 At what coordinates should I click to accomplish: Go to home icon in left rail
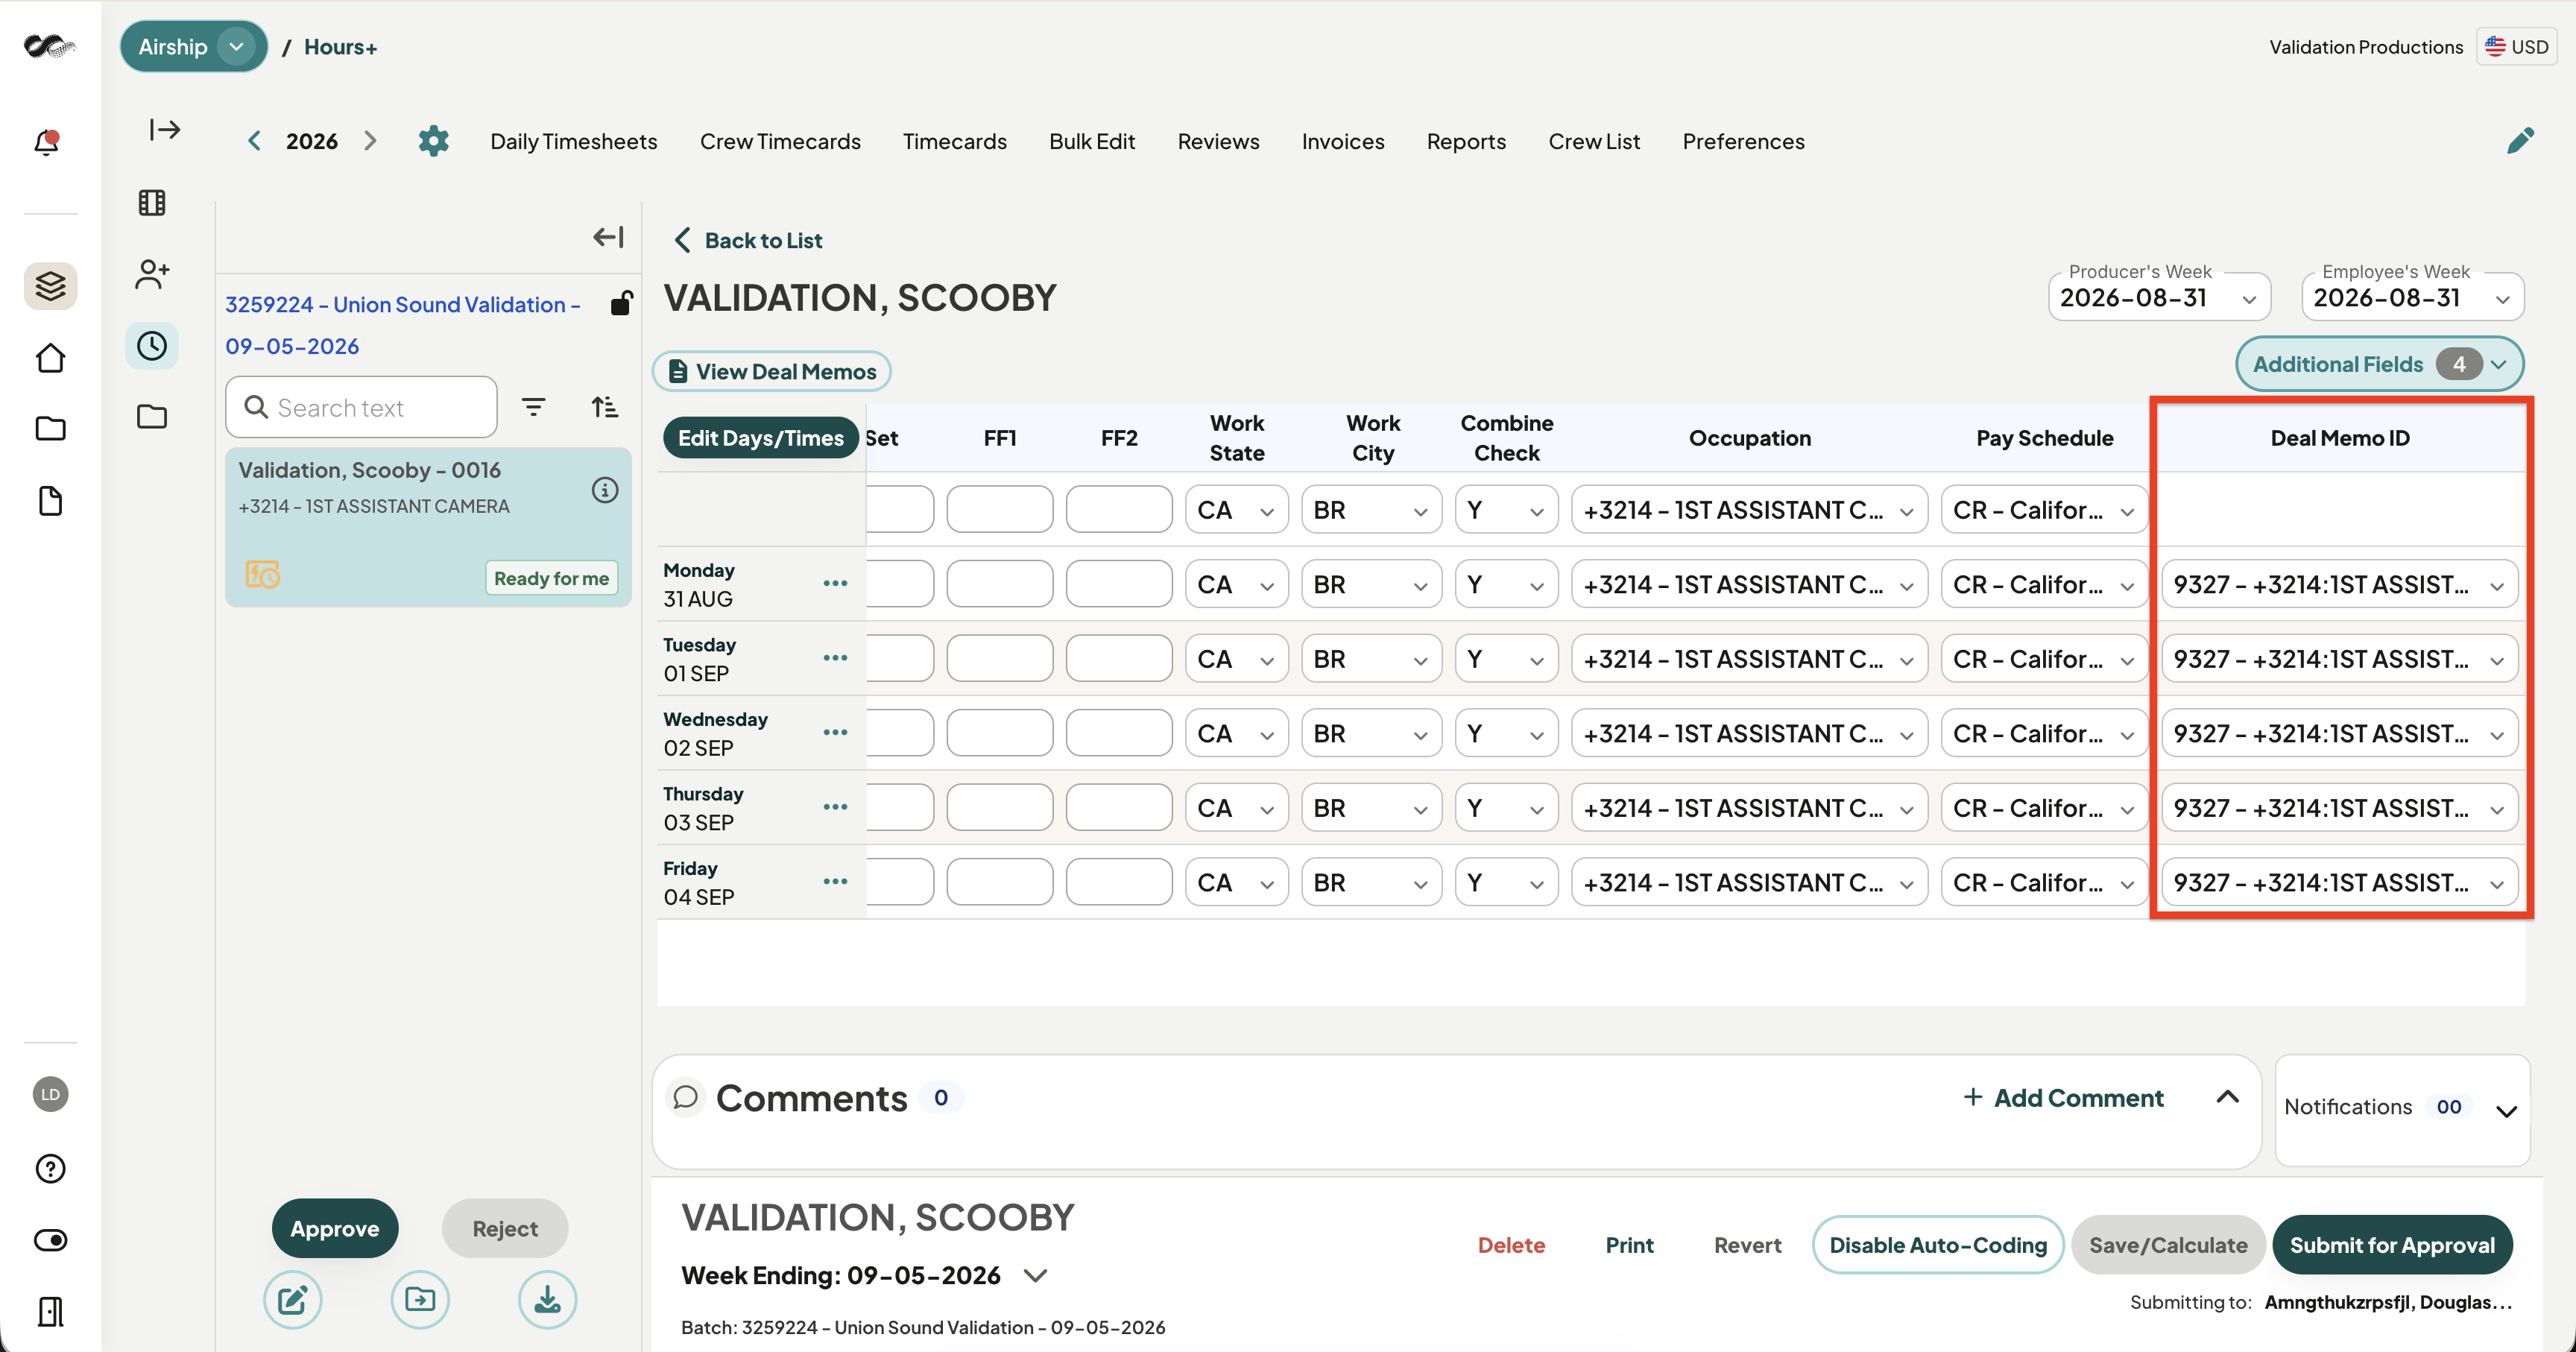50,358
